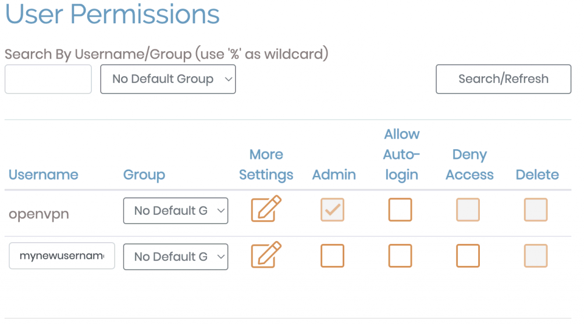Expand Group dropdown for openvpn user
Screen dimensions: 584x324
point(176,211)
